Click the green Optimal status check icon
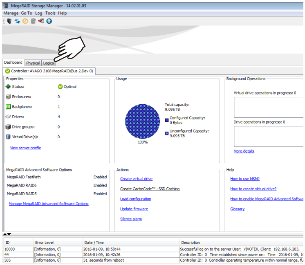 click(60, 87)
